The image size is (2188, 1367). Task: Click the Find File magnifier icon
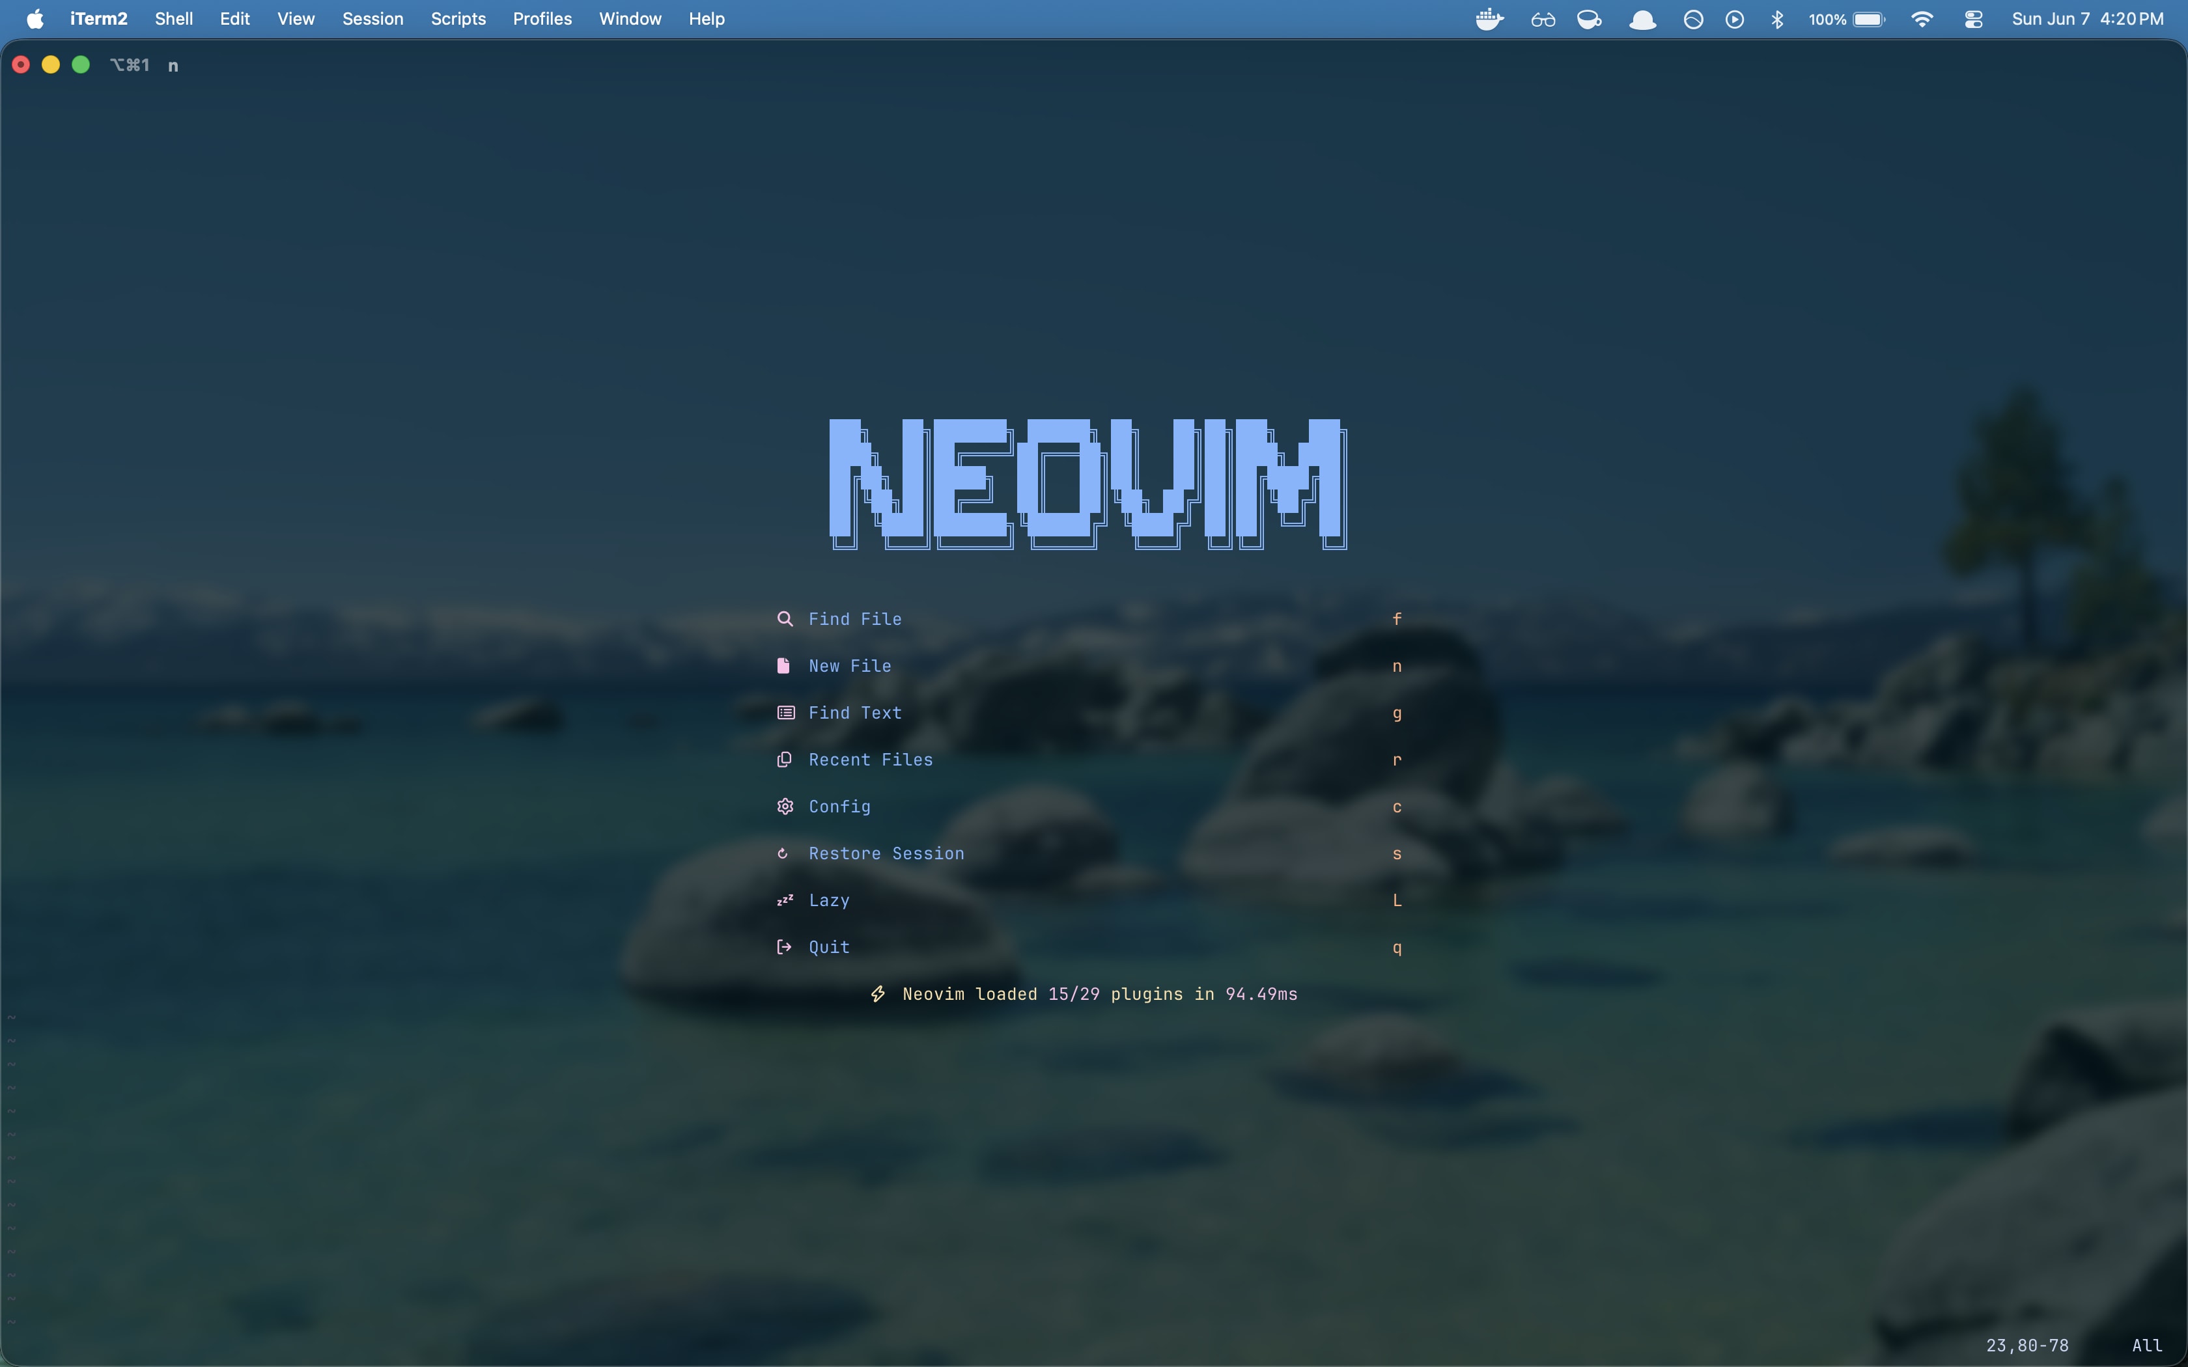point(785,618)
